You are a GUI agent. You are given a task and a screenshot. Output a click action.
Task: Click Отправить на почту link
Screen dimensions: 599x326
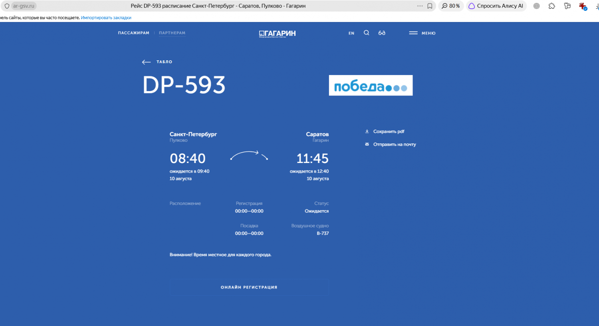pyautogui.click(x=395, y=144)
